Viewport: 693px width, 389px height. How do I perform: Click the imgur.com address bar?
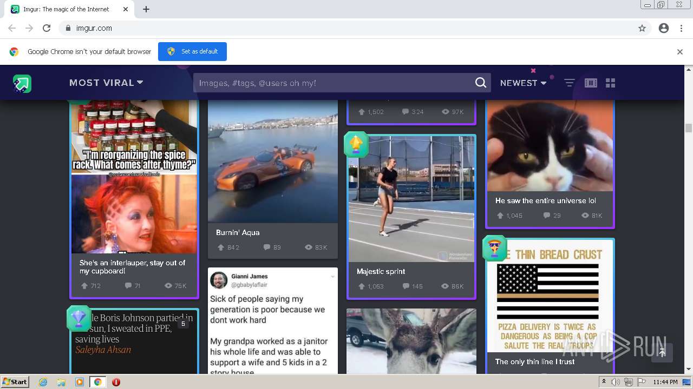pos(346,28)
